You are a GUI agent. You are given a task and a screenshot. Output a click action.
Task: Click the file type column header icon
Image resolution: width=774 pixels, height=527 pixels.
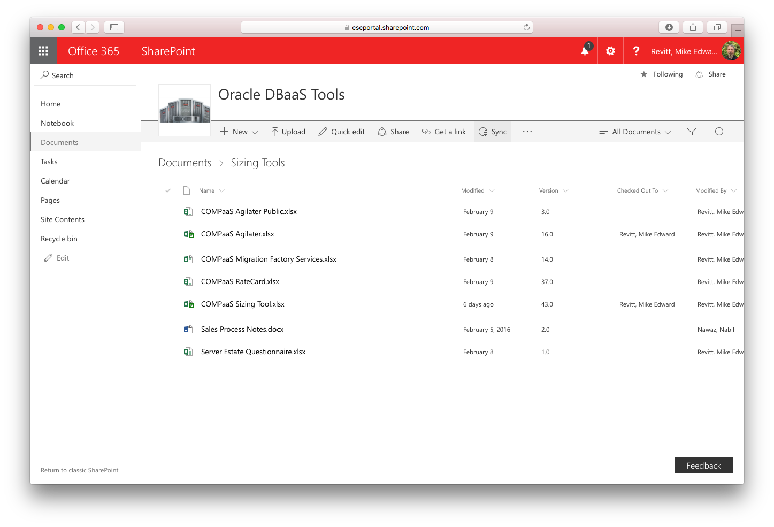[x=187, y=190]
